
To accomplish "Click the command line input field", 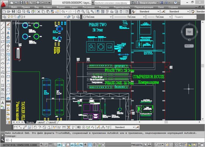I will [x=102, y=140].
